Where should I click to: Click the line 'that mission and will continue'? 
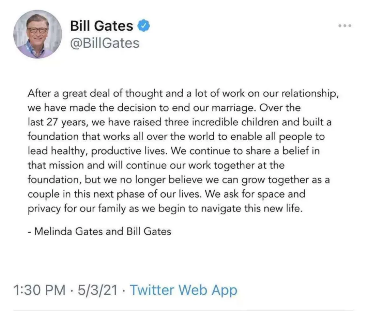pos(156,165)
